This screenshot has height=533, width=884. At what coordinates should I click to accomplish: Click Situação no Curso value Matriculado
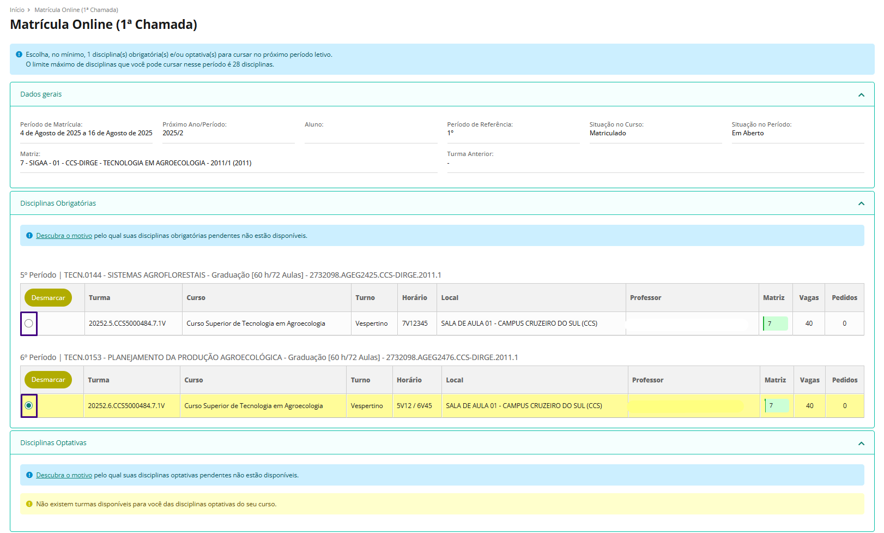click(x=608, y=133)
